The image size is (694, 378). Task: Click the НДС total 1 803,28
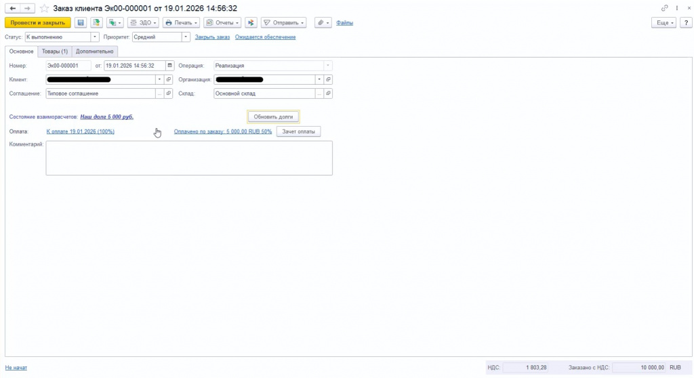[525, 367]
